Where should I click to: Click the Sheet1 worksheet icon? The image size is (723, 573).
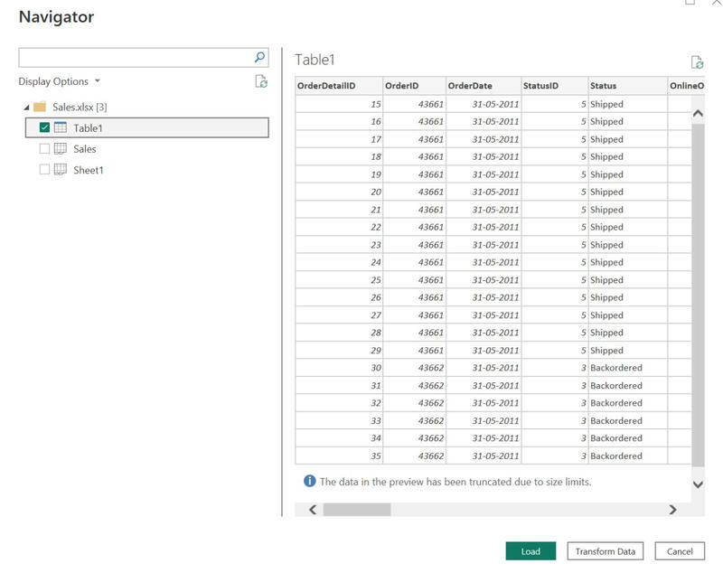coord(61,170)
